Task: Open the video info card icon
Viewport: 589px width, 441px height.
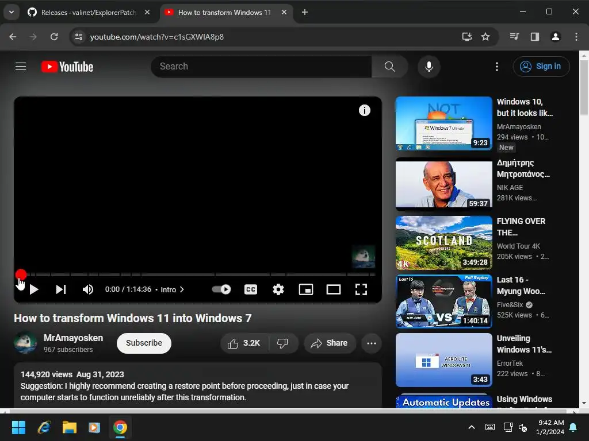Action: click(x=364, y=110)
